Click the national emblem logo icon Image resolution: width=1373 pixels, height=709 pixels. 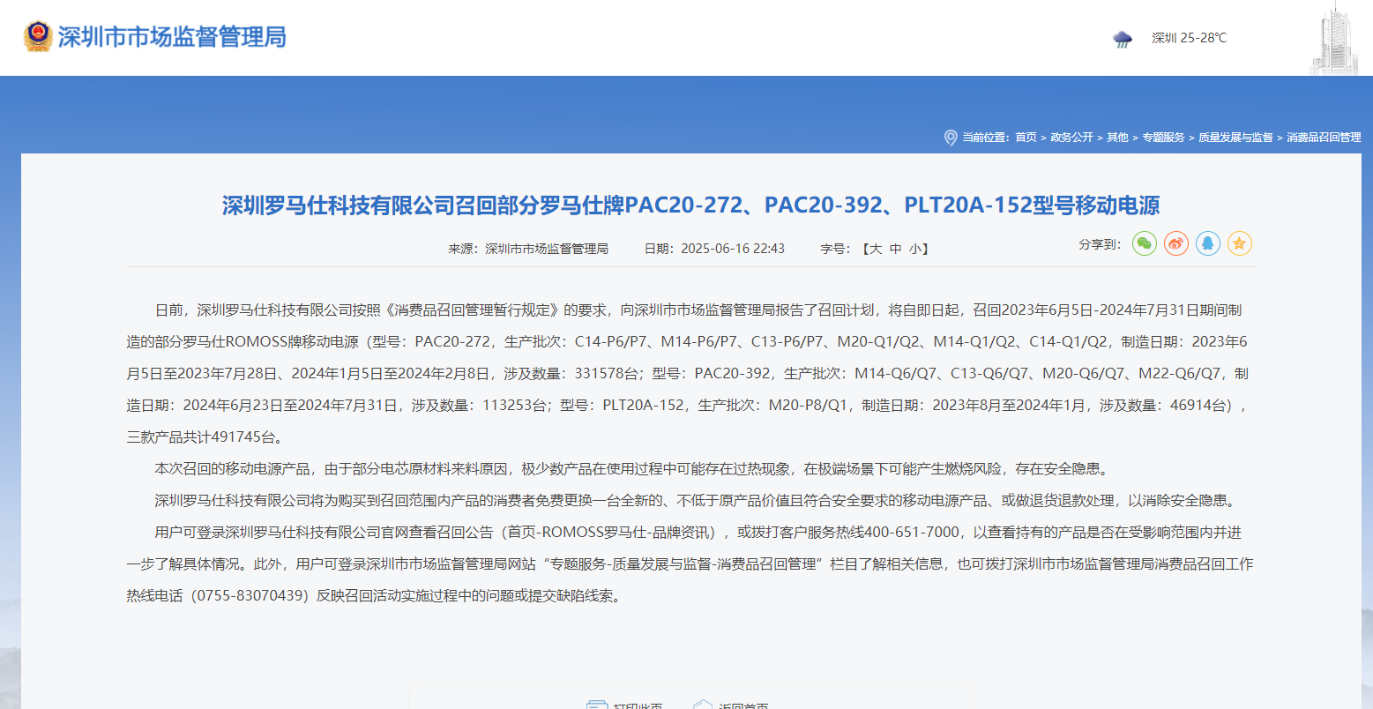tap(38, 36)
